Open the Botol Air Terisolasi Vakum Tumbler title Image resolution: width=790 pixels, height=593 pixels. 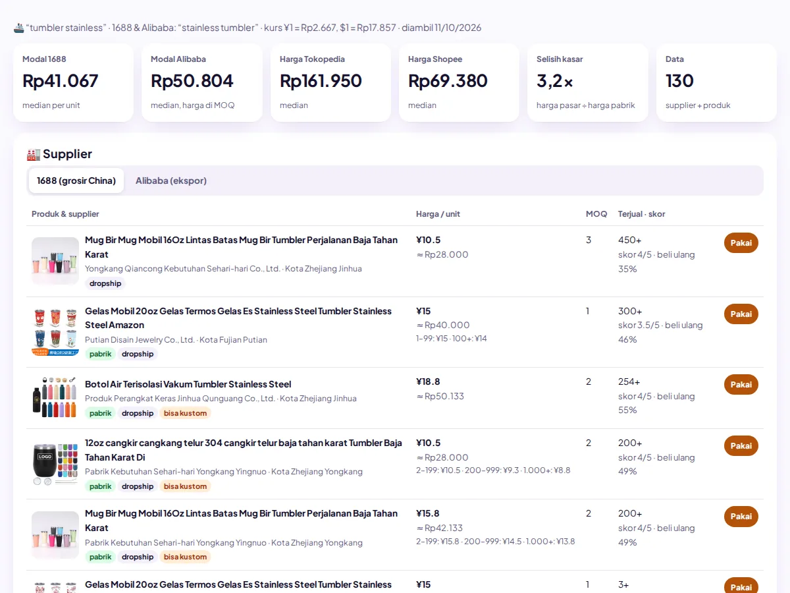(x=188, y=384)
